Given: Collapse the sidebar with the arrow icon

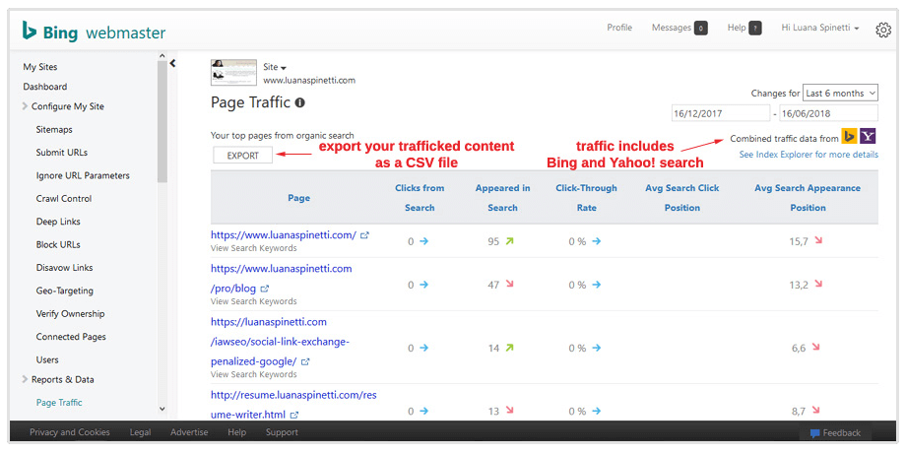Looking at the screenshot, I should click(173, 63).
